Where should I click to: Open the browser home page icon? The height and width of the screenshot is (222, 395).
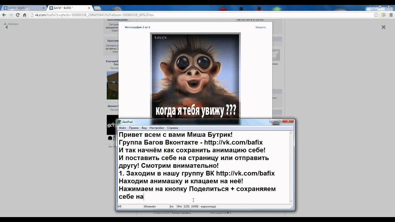coord(25,15)
